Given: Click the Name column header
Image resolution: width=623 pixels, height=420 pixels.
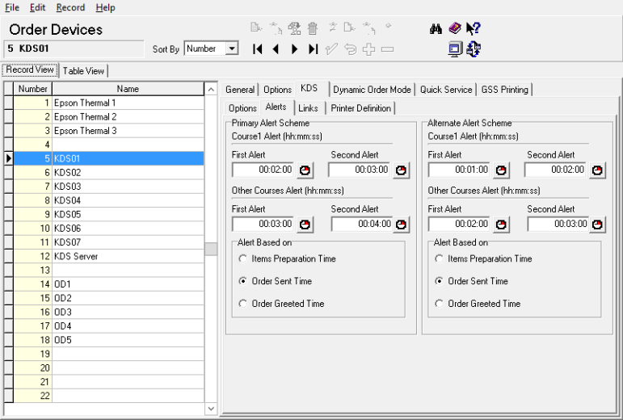Looking at the screenshot, I should (x=128, y=89).
